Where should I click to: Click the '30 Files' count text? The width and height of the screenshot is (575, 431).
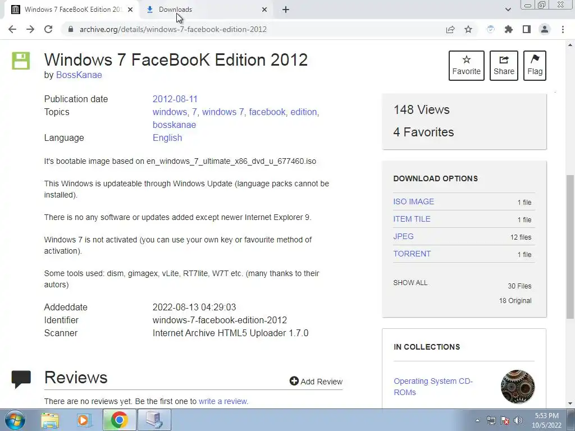pyautogui.click(x=519, y=286)
